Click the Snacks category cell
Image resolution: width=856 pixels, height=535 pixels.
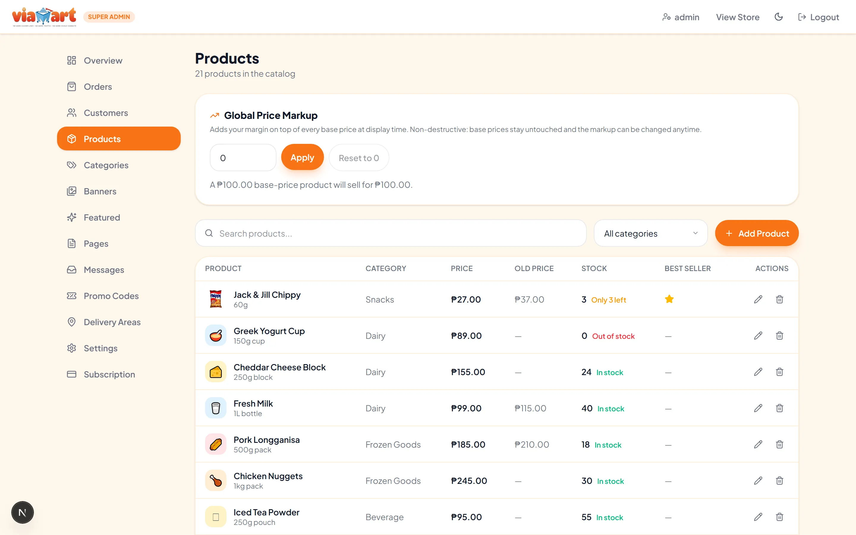tap(380, 300)
